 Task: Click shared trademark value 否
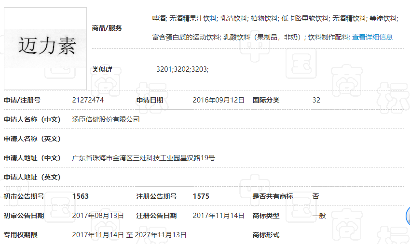(x=315, y=196)
